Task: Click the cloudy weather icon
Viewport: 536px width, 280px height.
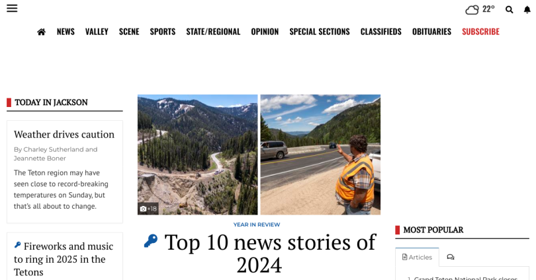Action: (x=472, y=9)
